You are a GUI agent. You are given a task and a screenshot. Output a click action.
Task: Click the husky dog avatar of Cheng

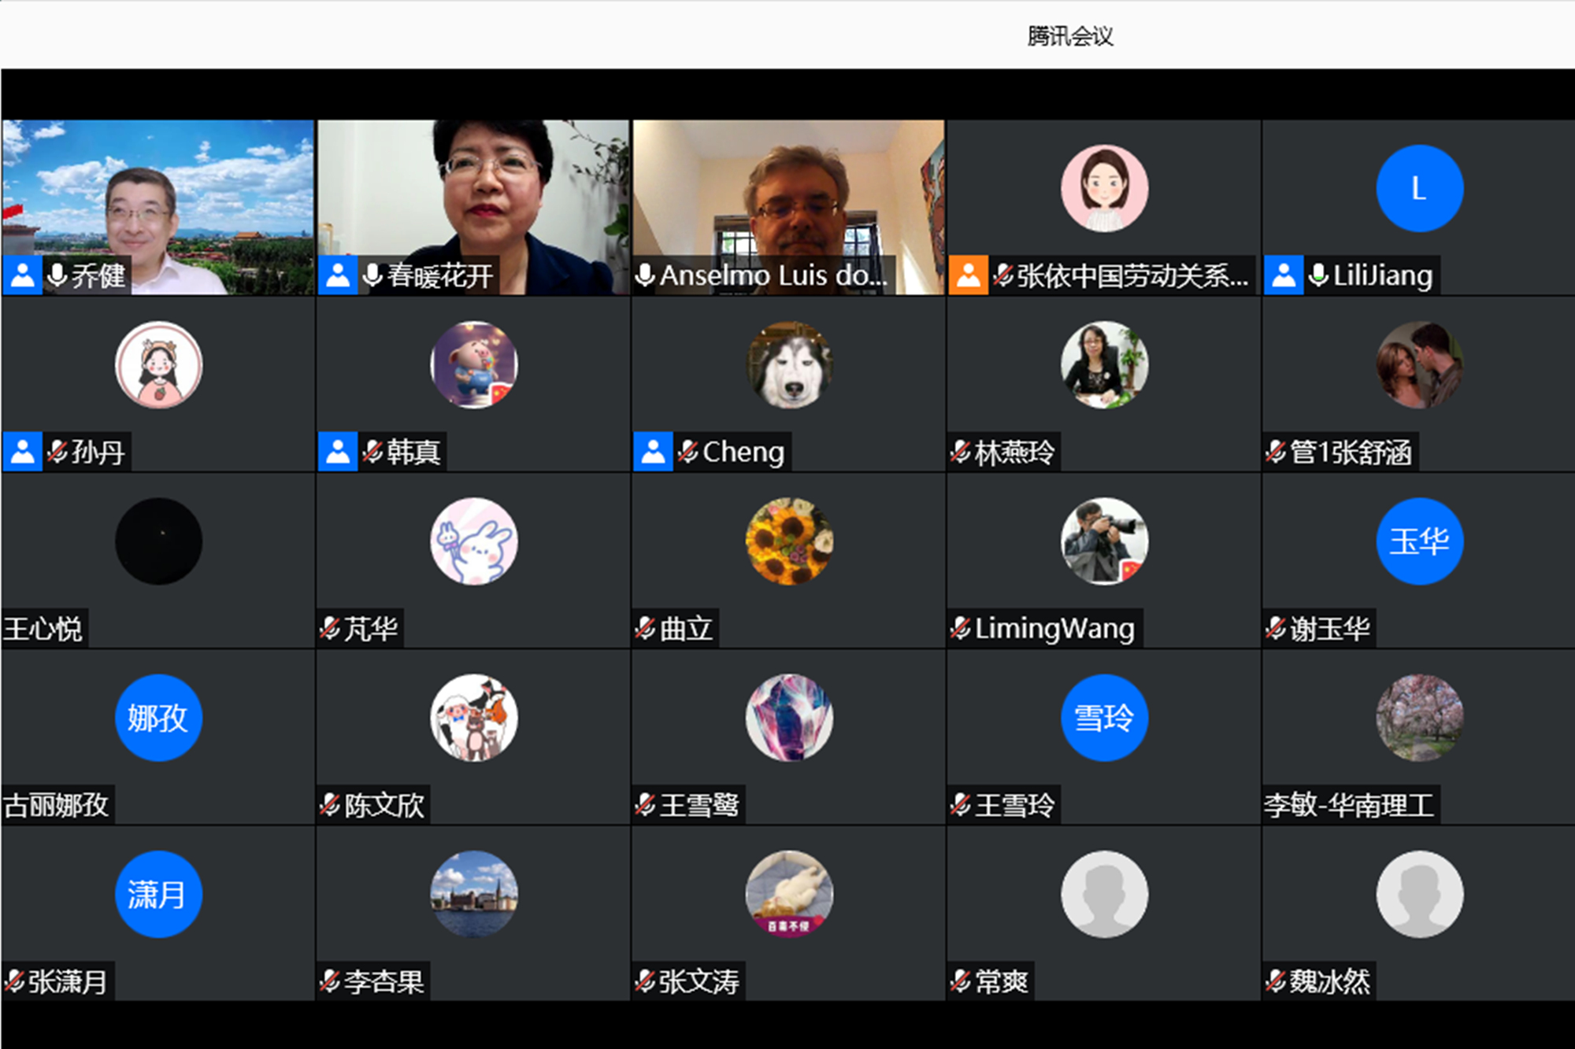pos(789,365)
